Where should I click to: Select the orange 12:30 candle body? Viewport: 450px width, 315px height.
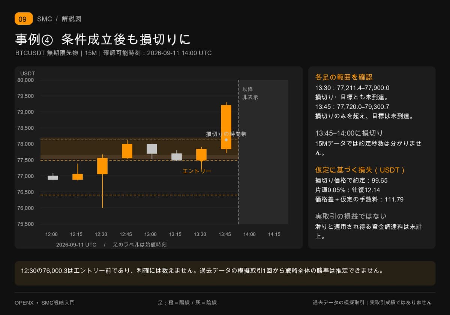click(102, 166)
